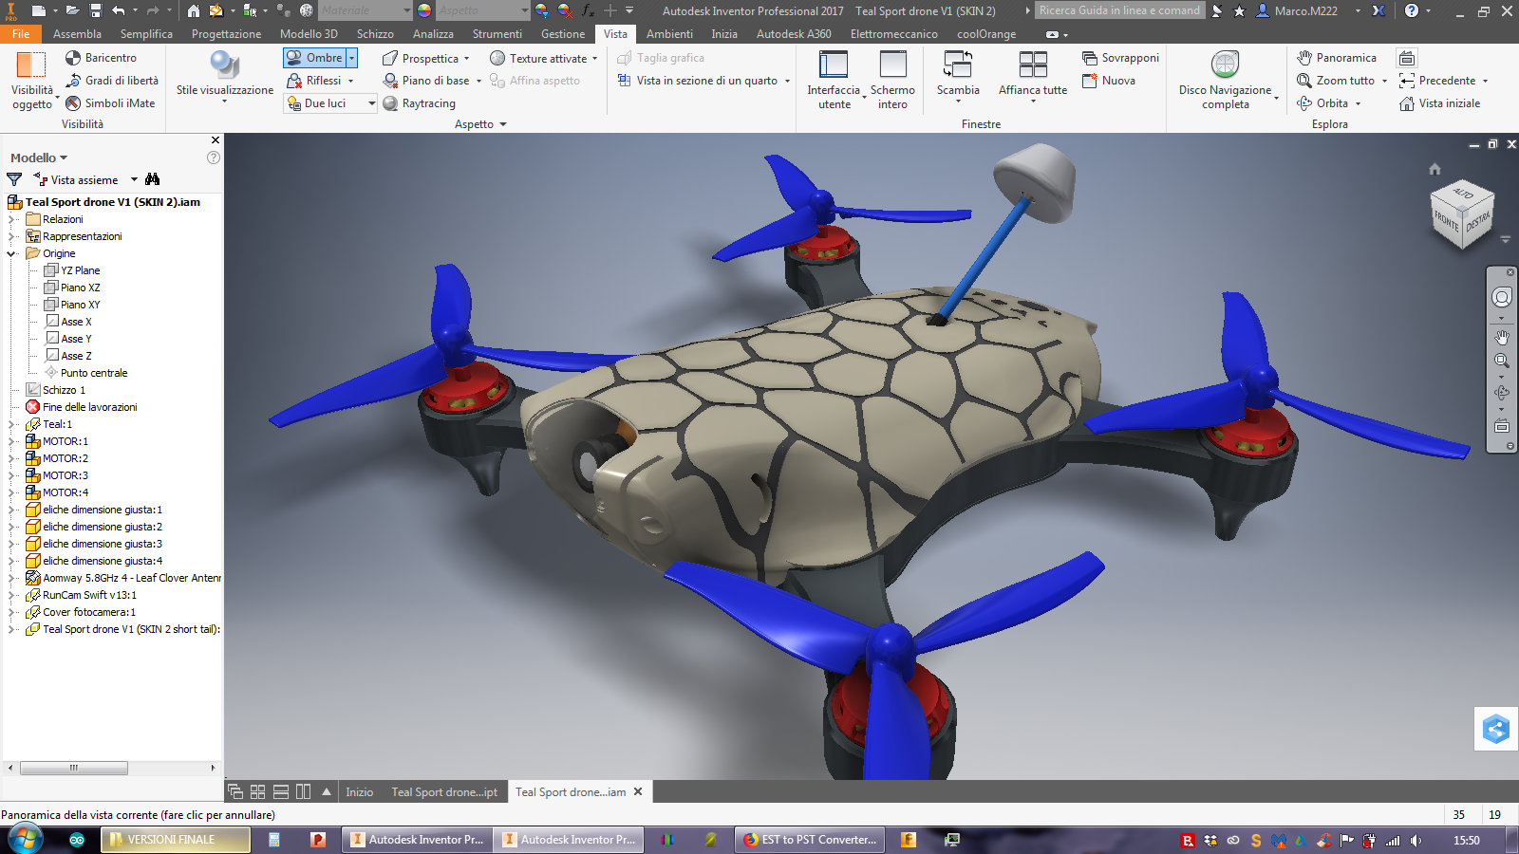Click the model browser filter funnel
1519x854 pixels.
click(14, 179)
